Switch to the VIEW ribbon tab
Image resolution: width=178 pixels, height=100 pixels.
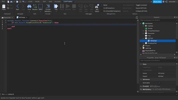point(50,2)
